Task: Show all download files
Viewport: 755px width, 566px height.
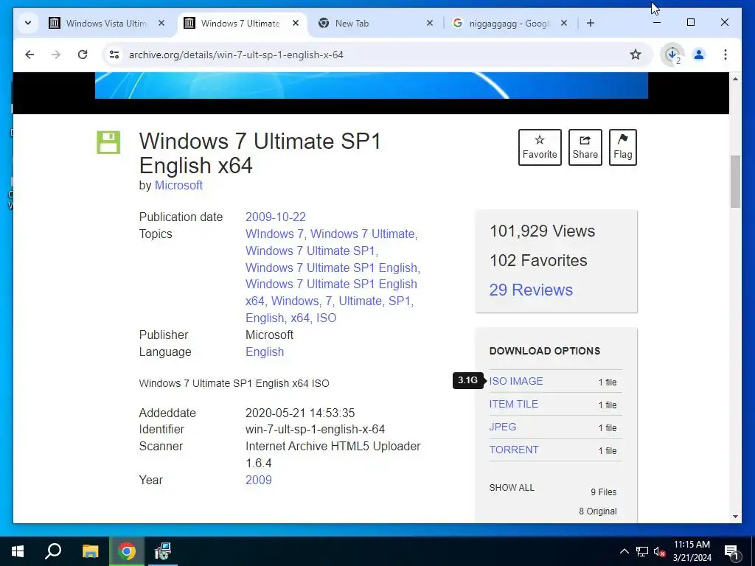Action: click(x=512, y=488)
